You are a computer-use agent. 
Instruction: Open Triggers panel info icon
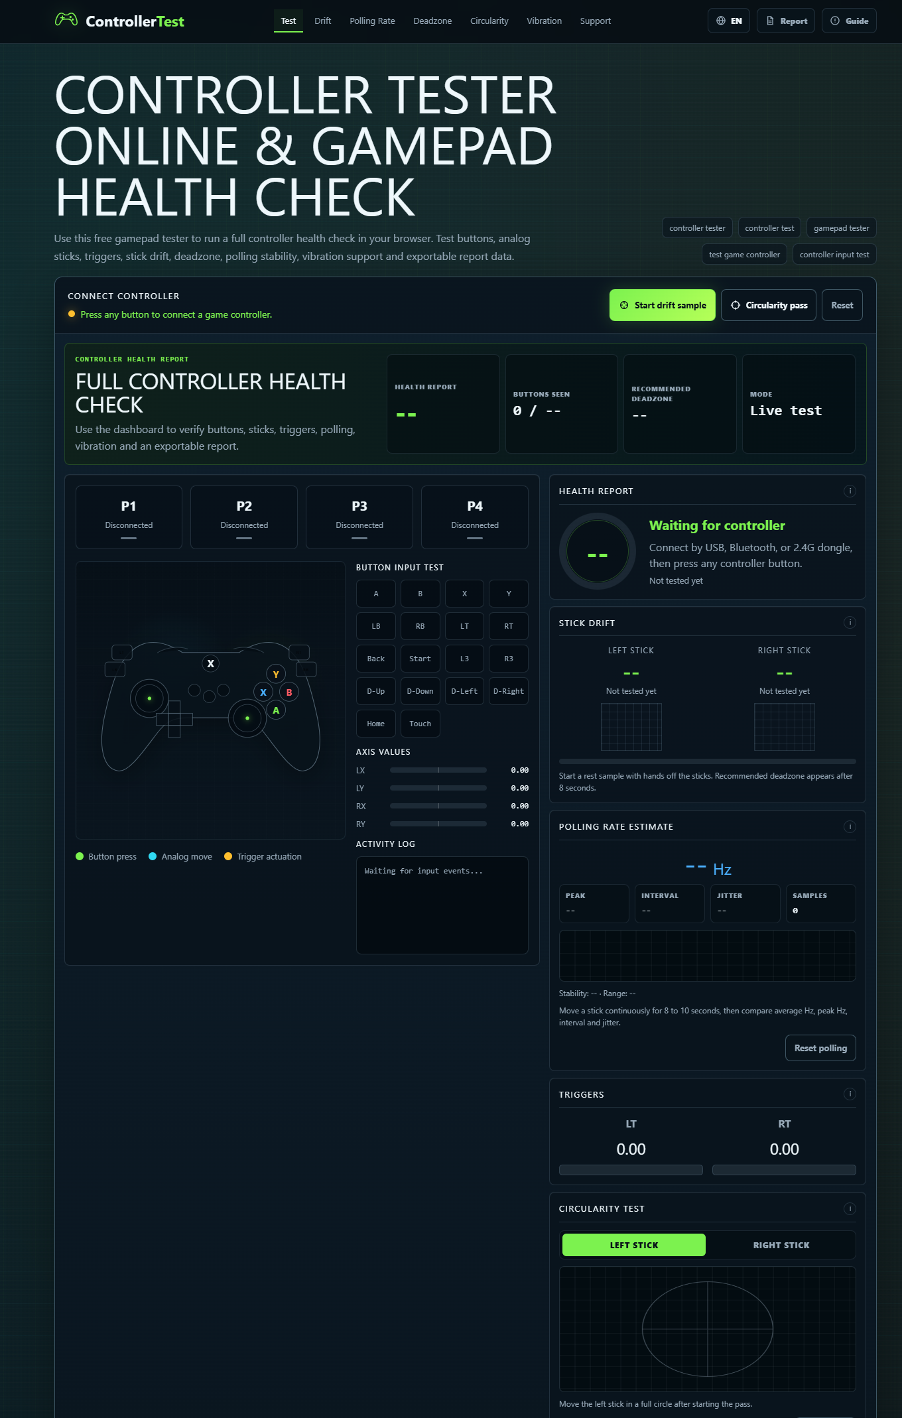(x=850, y=1094)
